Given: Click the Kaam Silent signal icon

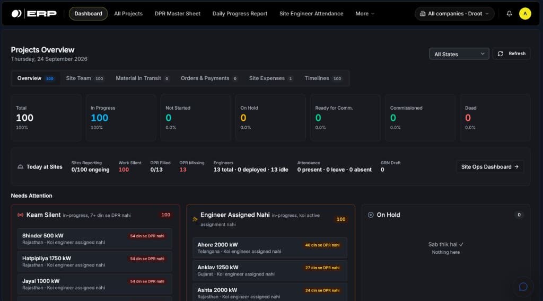Looking at the screenshot, I should (x=21, y=215).
